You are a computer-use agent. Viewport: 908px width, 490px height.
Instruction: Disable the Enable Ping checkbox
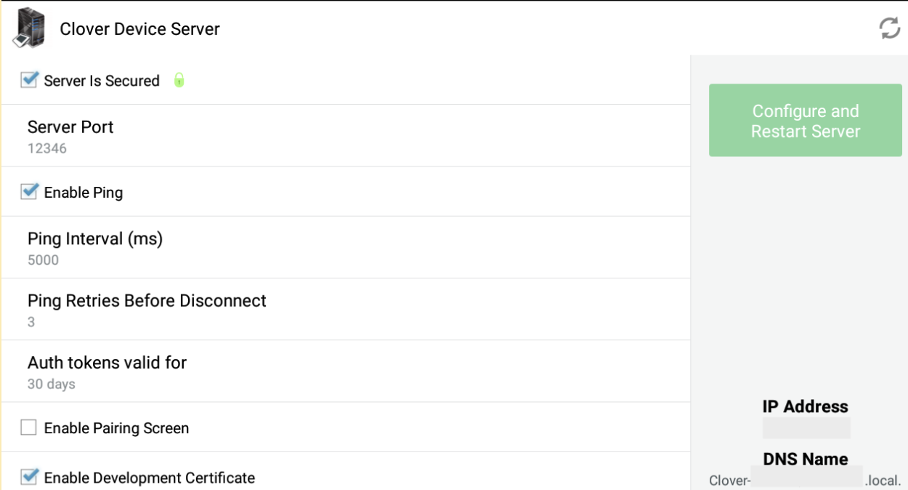click(x=29, y=192)
